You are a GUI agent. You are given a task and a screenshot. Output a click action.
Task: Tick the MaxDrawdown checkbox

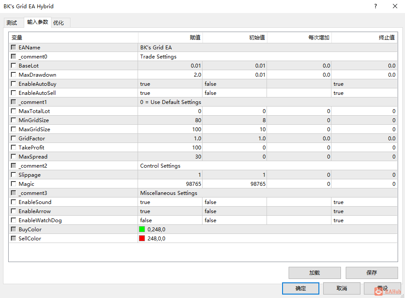(x=13, y=74)
